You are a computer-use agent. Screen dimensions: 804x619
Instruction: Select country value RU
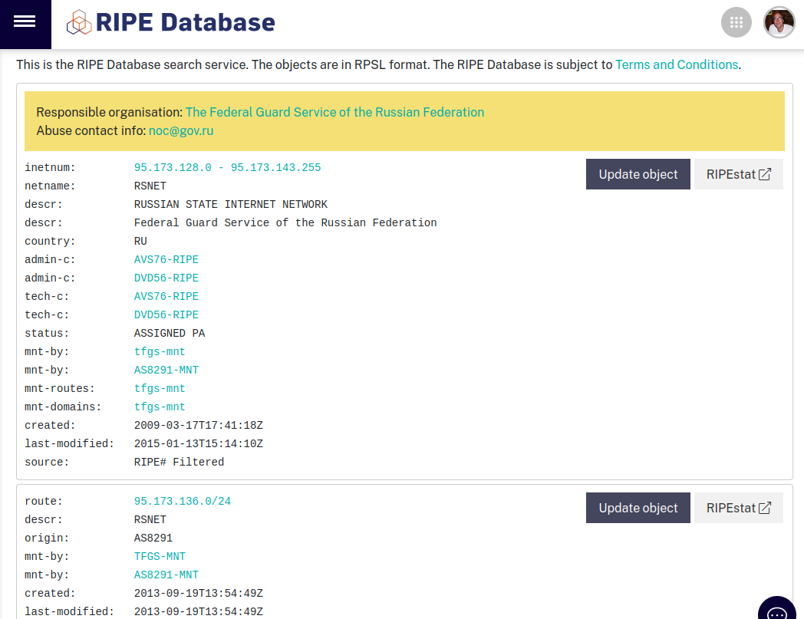click(x=140, y=242)
